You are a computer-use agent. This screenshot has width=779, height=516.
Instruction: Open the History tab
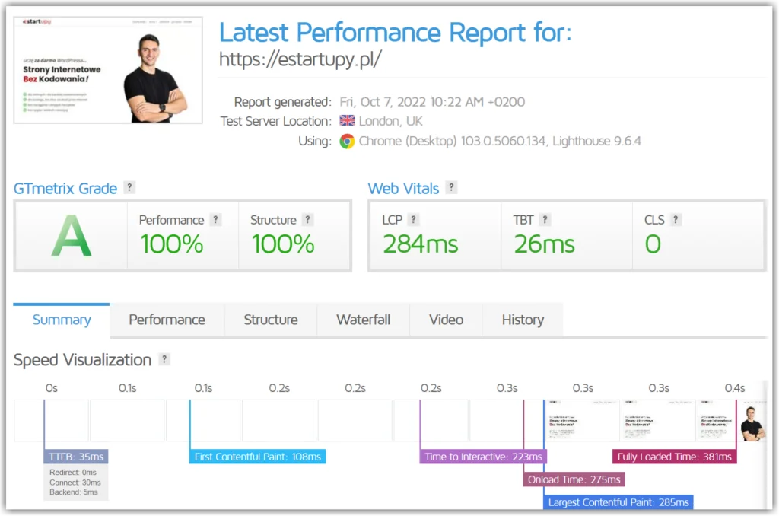click(x=523, y=320)
